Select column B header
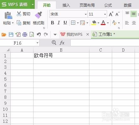This screenshot has width=139, height=125. coord(61,50)
